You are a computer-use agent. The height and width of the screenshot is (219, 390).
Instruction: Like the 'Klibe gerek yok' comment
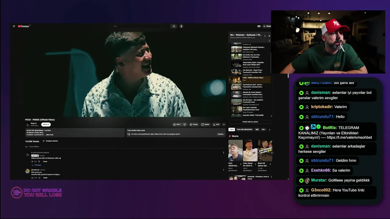[x=32, y=178]
